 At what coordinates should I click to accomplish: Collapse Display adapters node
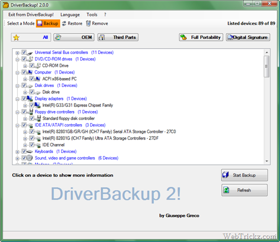tap(17, 99)
